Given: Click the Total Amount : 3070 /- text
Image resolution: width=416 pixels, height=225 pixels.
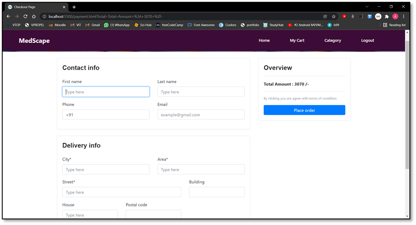Looking at the screenshot, I should pos(286,84).
